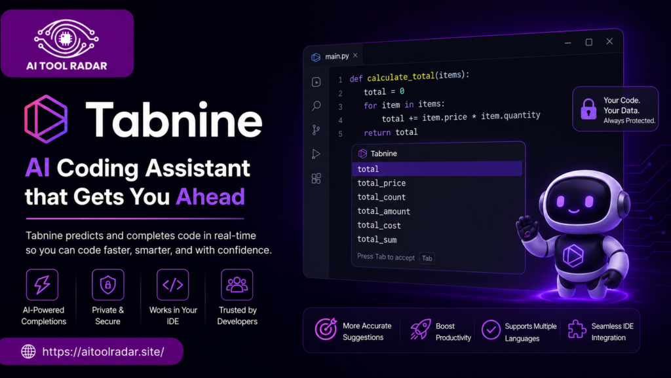Click code line 4 with item.price * item.quantity
The width and height of the screenshot is (671, 378).
pyautogui.click(x=461, y=117)
